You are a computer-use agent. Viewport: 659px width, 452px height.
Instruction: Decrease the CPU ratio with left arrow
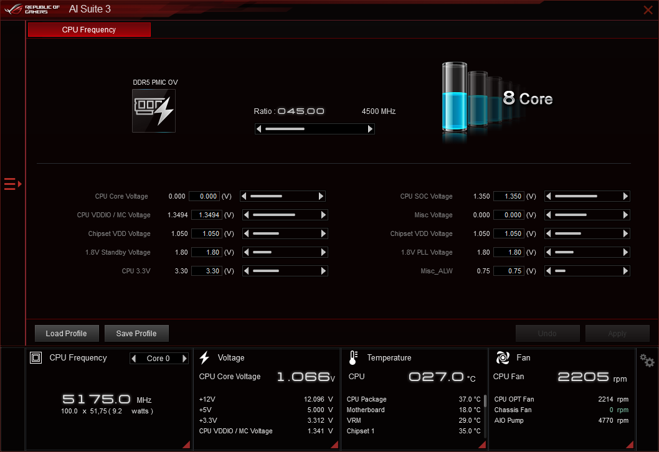pos(259,129)
